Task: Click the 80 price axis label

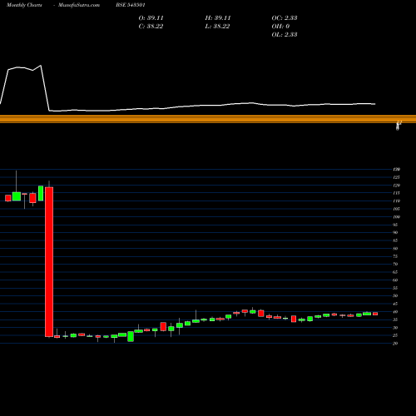Action: coord(395,249)
